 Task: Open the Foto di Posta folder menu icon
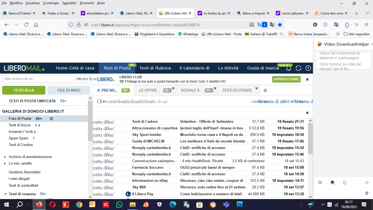coord(51,119)
